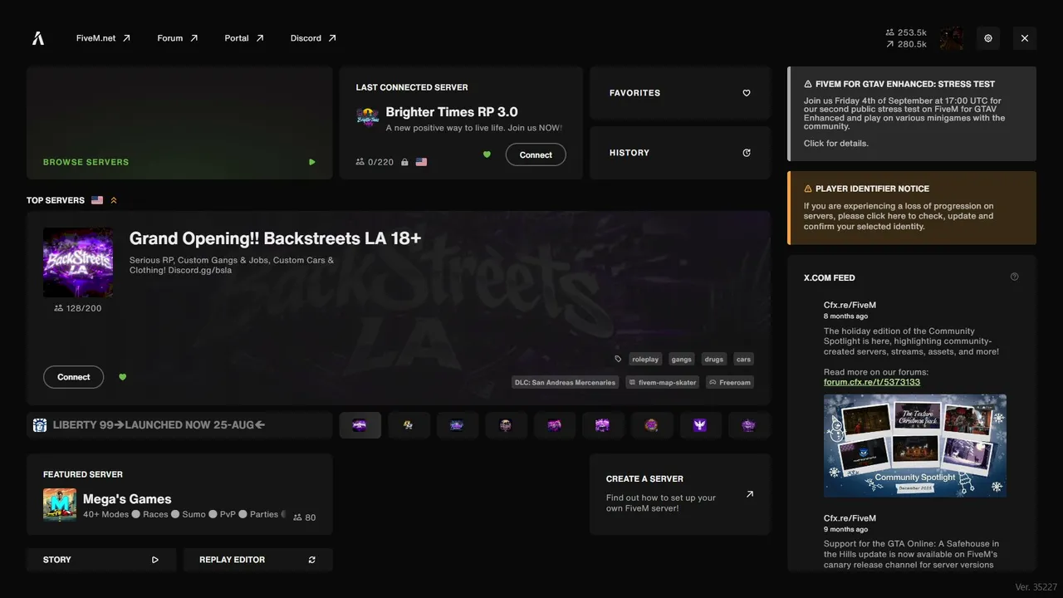The width and height of the screenshot is (1063, 598).
Task: Open the Player Identifier Notice
Action: pyautogui.click(x=912, y=208)
